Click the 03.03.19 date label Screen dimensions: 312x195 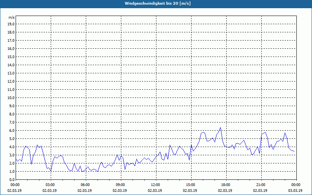pos(295,191)
